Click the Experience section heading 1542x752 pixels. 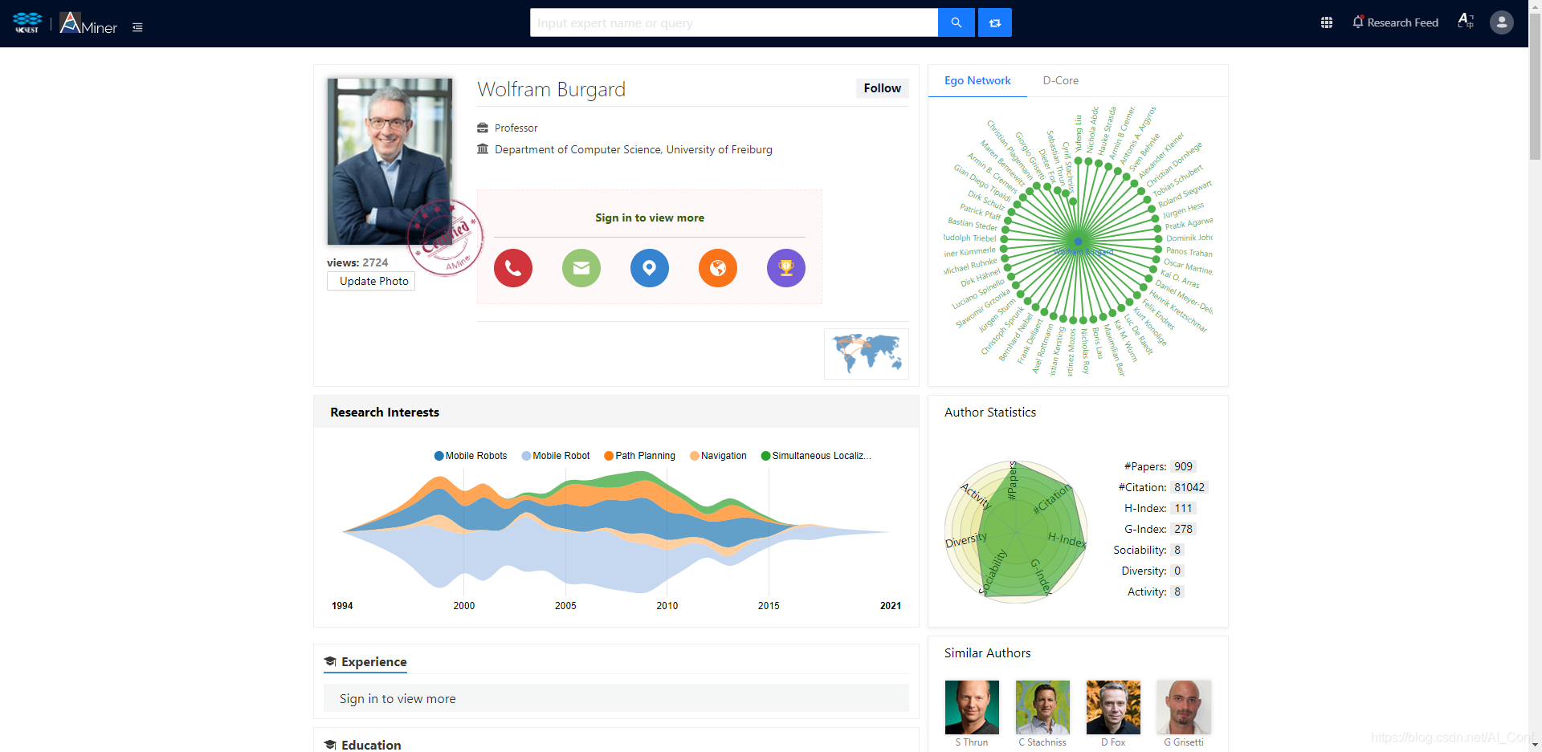point(365,662)
